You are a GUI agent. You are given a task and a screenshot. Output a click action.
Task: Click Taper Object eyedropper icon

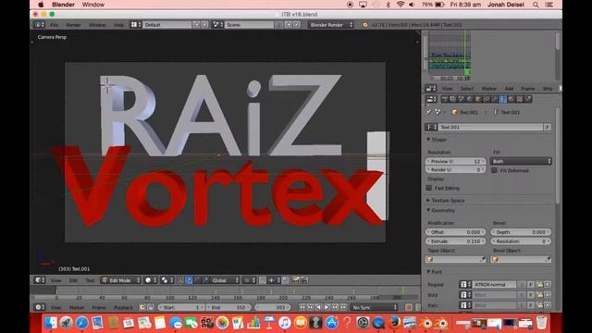point(482,259)
